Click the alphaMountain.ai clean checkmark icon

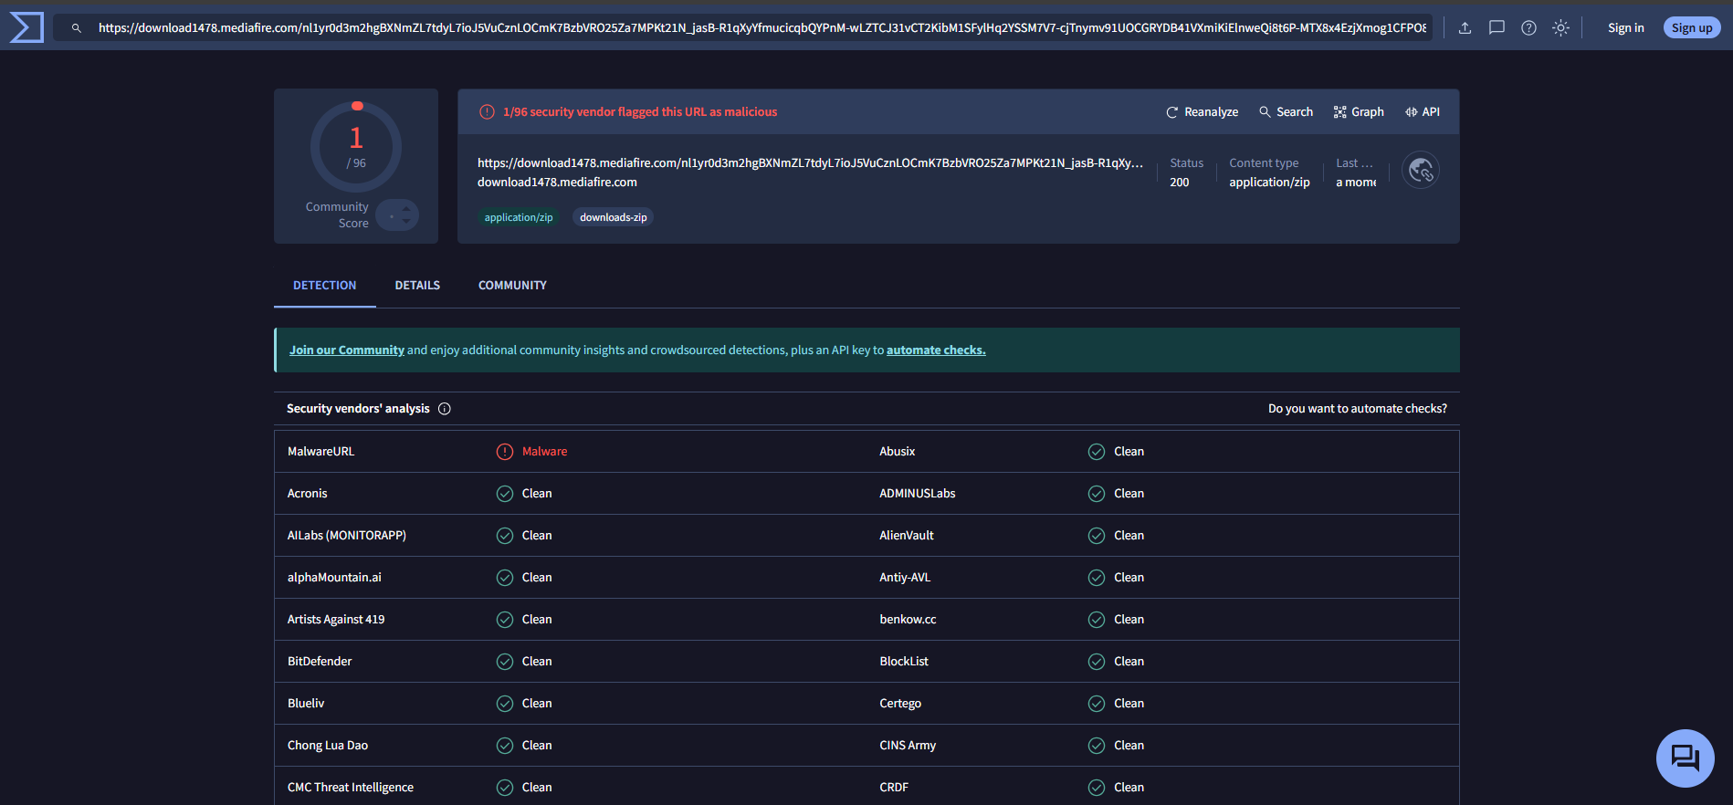[505, 578]
